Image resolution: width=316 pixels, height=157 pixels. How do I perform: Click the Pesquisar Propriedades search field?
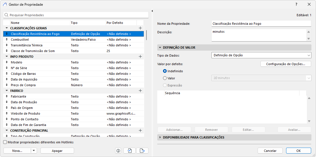pos(77,15)
